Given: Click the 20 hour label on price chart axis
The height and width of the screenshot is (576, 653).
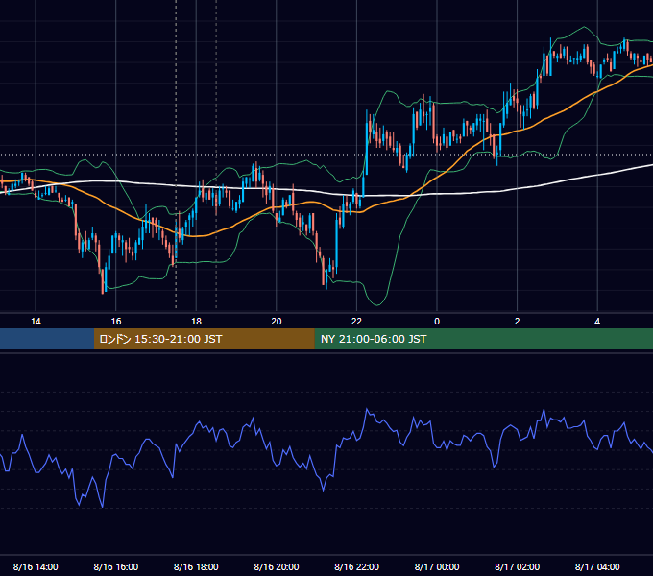Looking at the screenshot, I should (x=277, y=322).
